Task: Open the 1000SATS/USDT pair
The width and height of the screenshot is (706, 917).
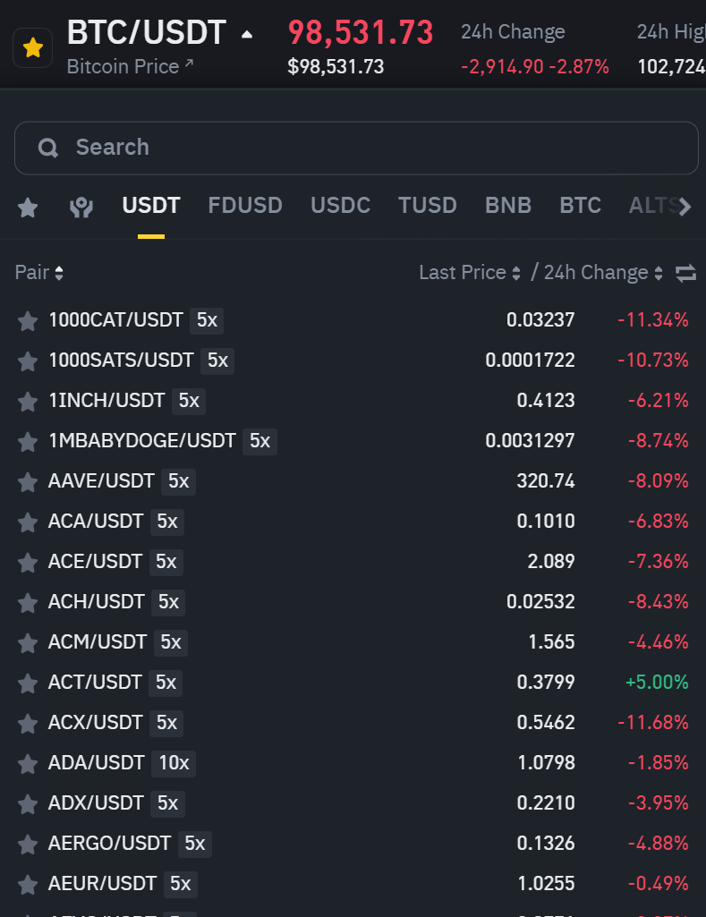Action: tap(353, 361)
